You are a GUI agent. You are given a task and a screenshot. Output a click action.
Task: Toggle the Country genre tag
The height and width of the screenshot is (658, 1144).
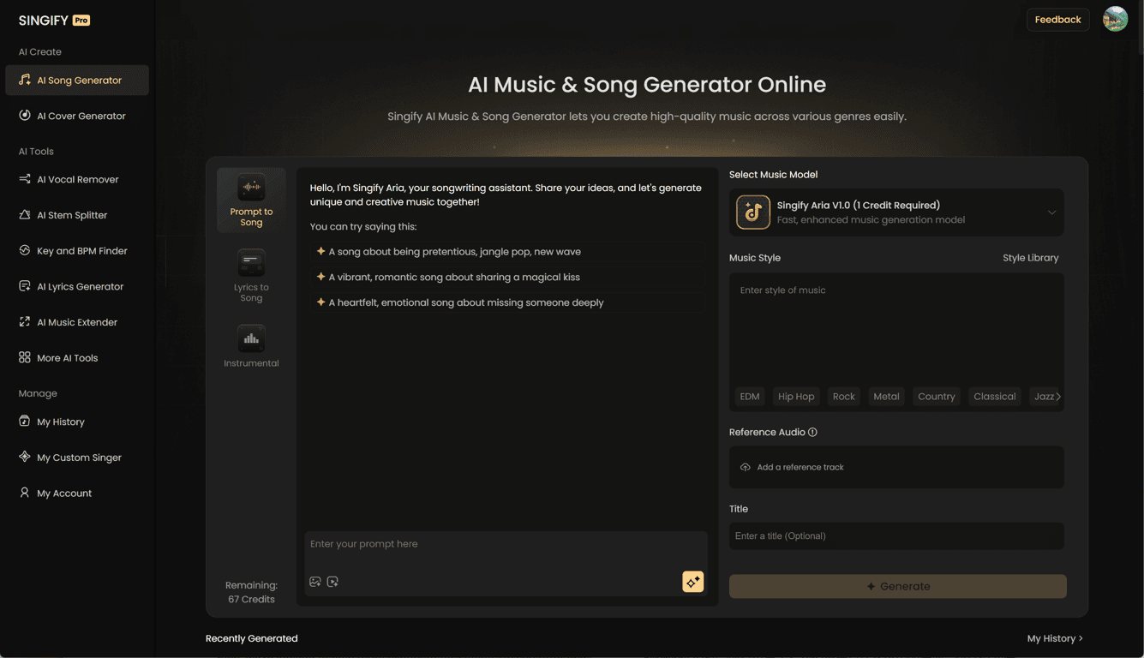(x=936, y=396)
